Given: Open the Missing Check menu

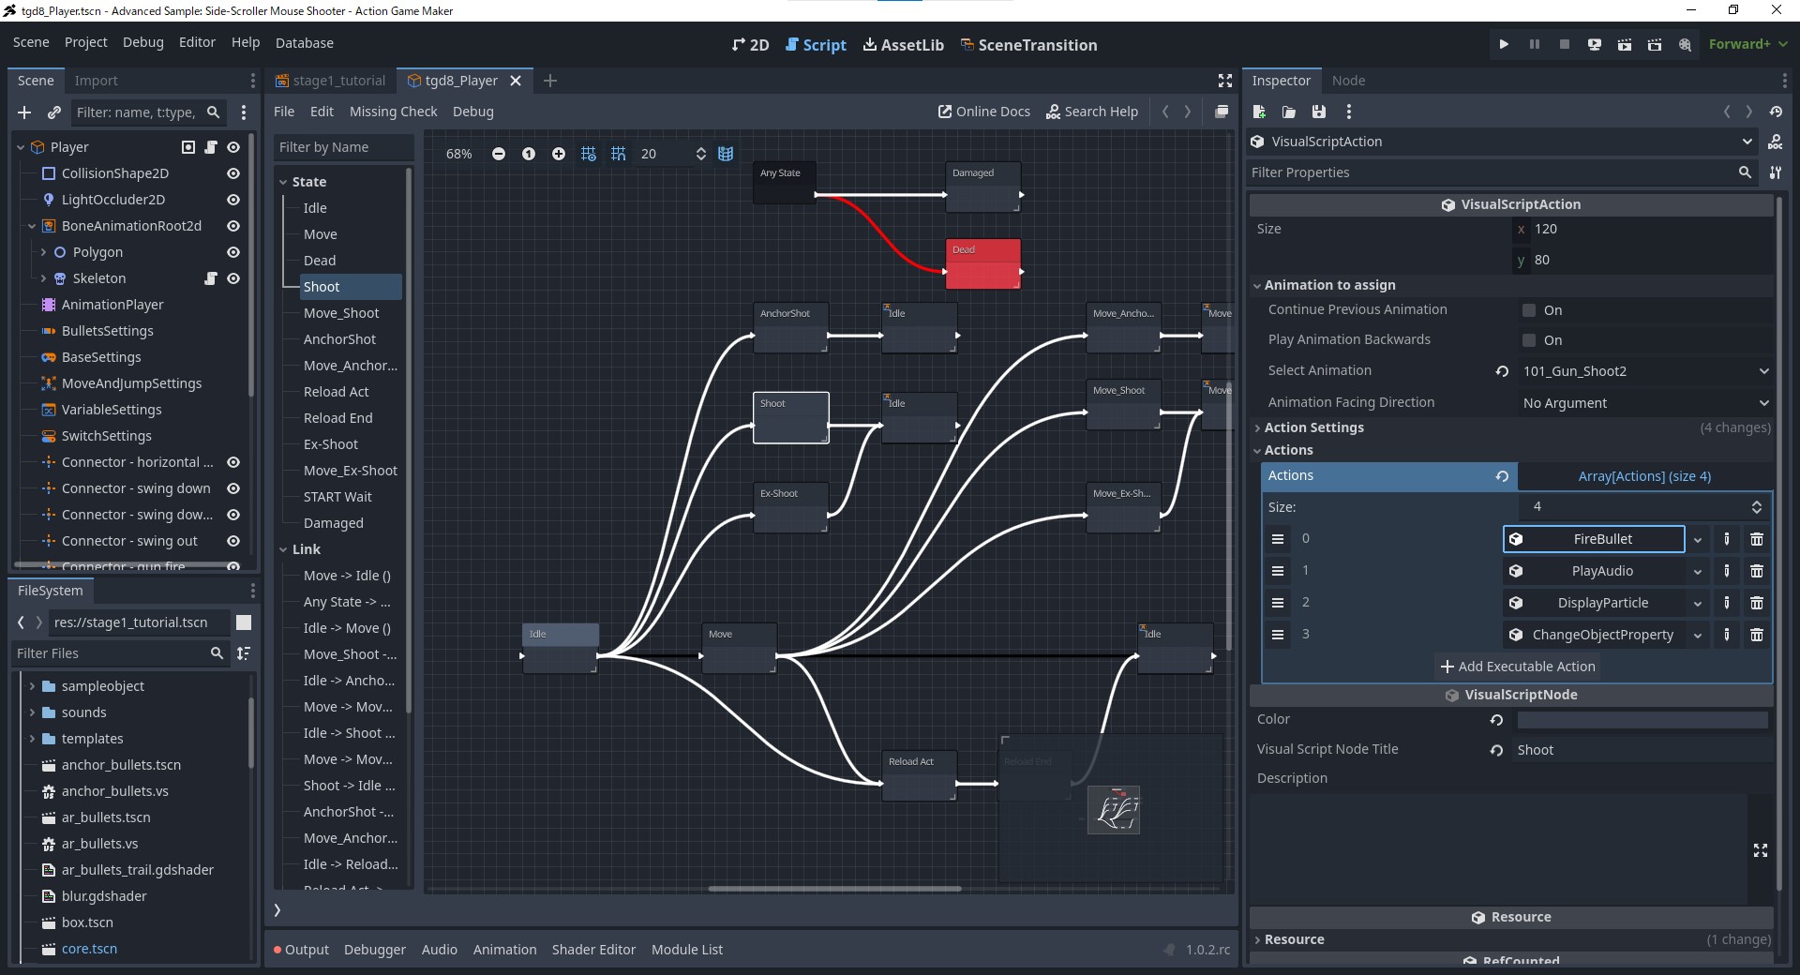Looking at the screenshot, I should pos(393,112).
